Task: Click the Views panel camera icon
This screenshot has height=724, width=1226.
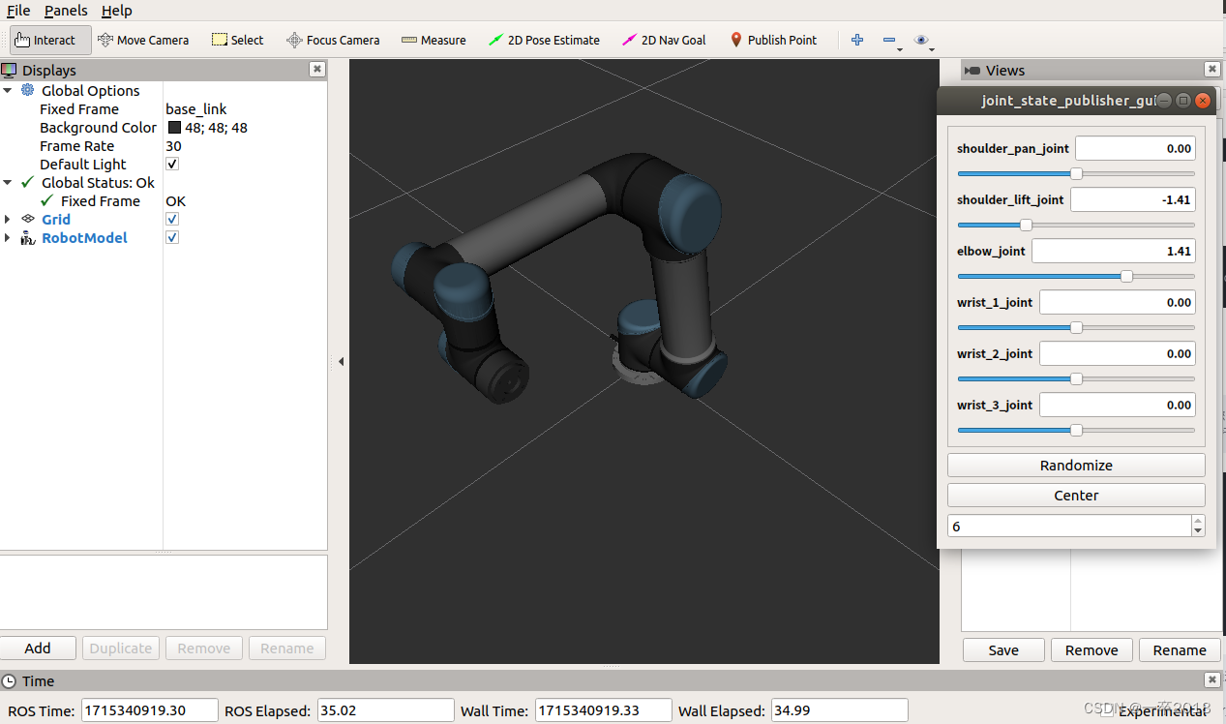Action: tap(972, 70)
